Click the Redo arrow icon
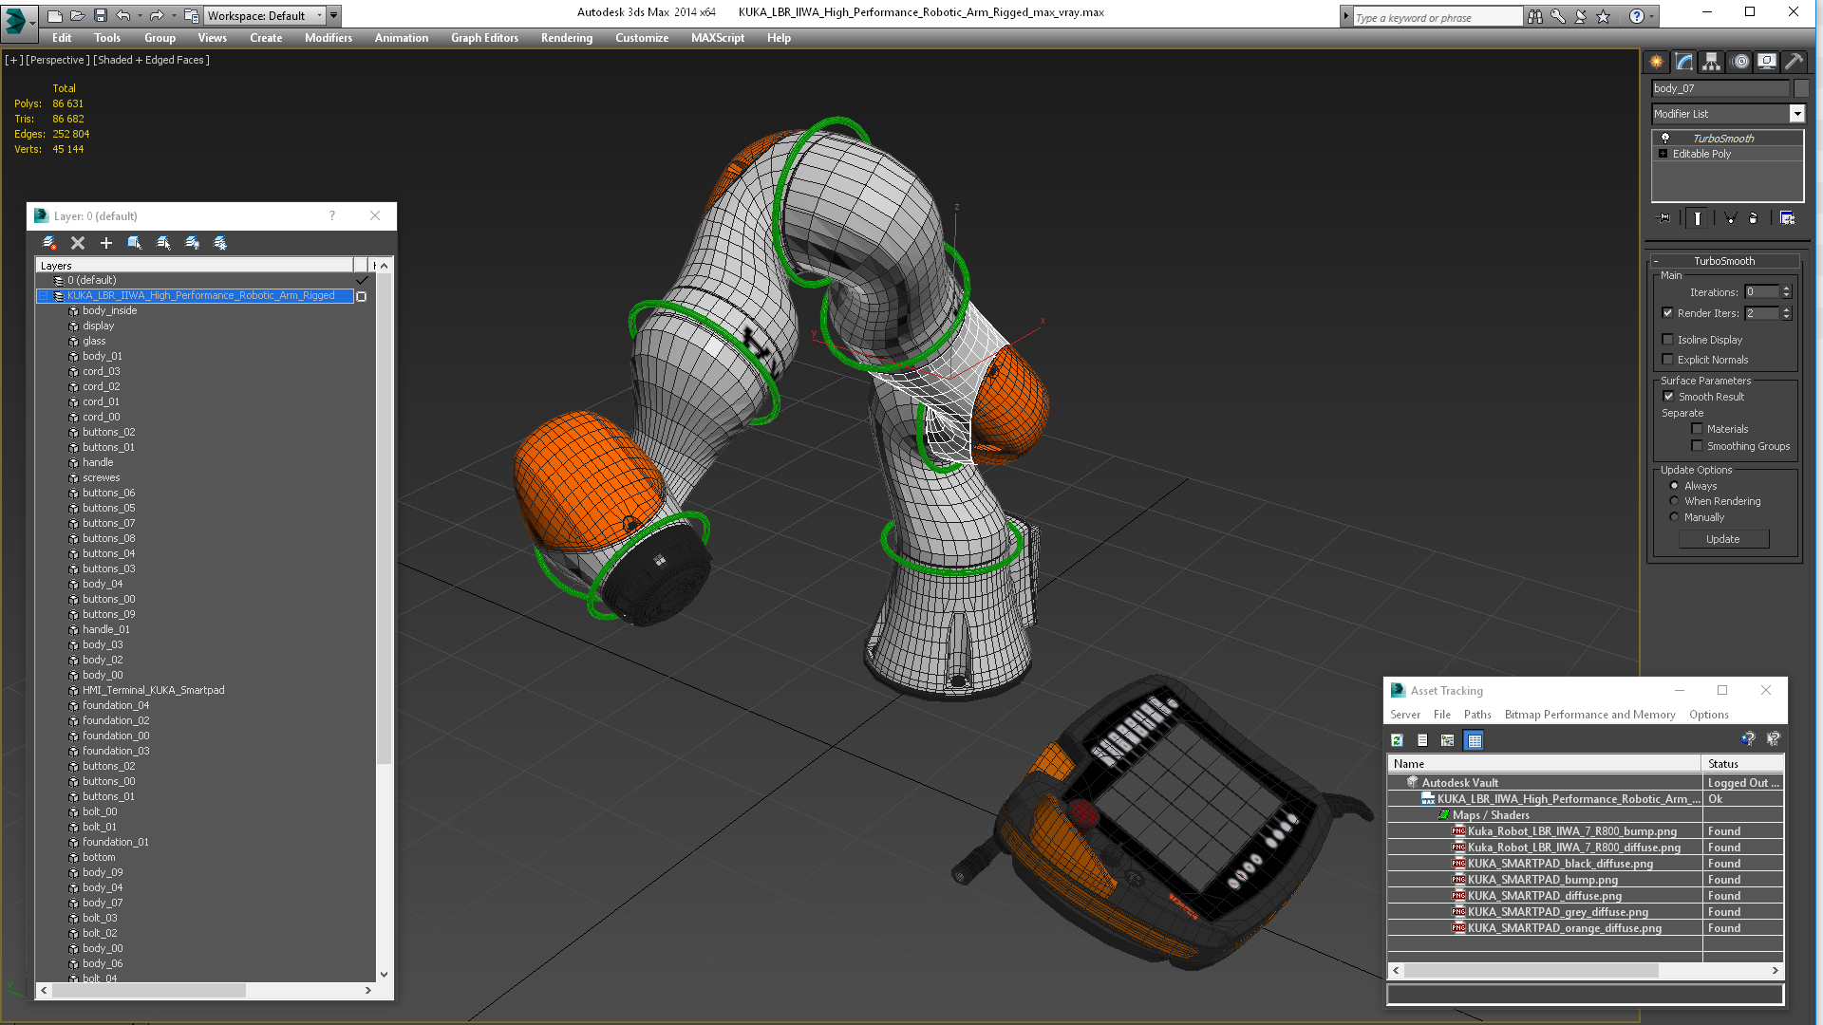The image size is (1823, 1025). tap(157, 15)
